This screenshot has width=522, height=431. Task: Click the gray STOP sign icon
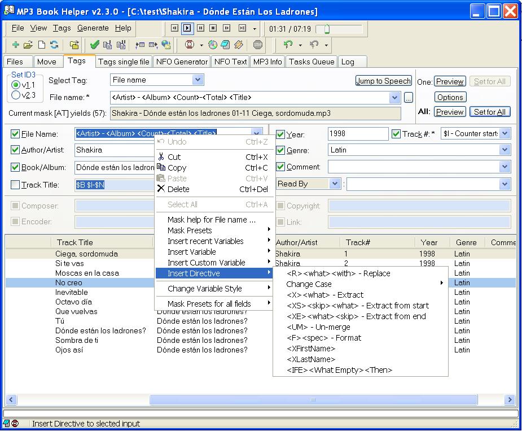coord(258,45)
